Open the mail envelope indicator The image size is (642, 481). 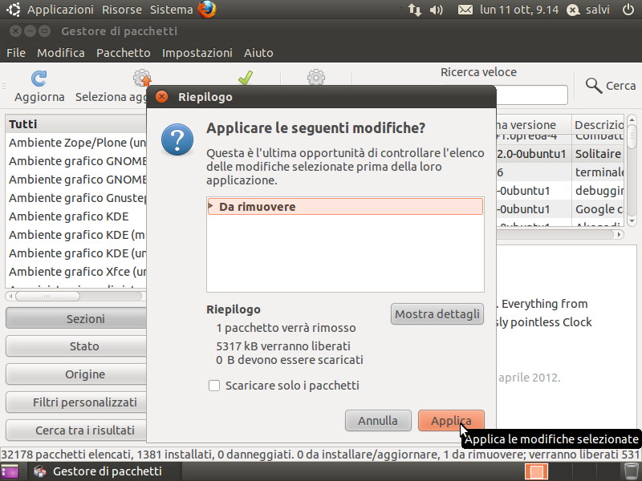click(x=465, y=10)
